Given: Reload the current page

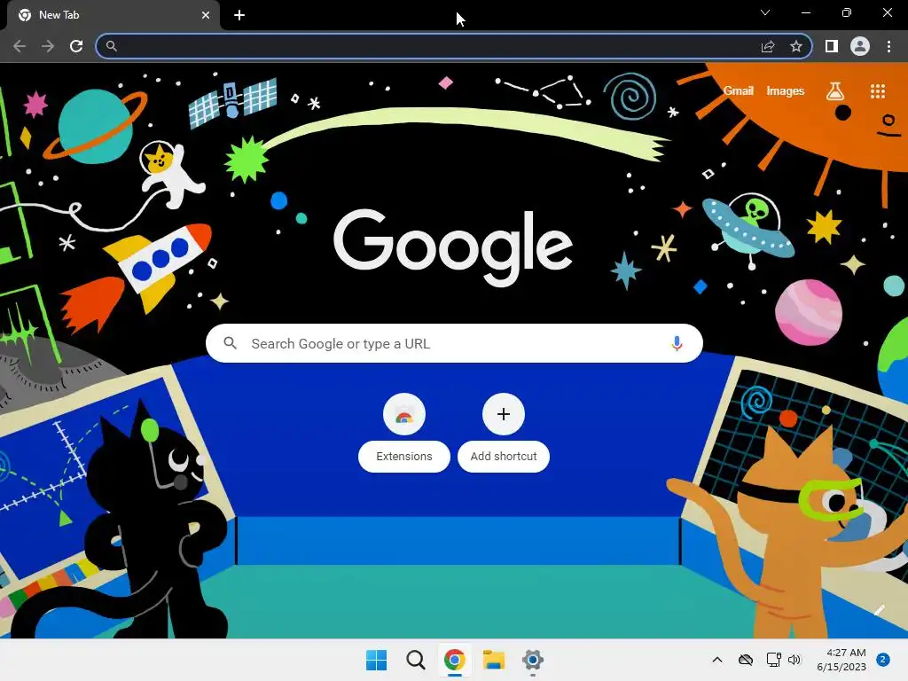Looking at the screenshot, I should [76, 46].
